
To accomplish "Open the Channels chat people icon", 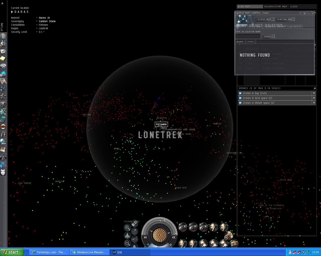I will [3, 134].
